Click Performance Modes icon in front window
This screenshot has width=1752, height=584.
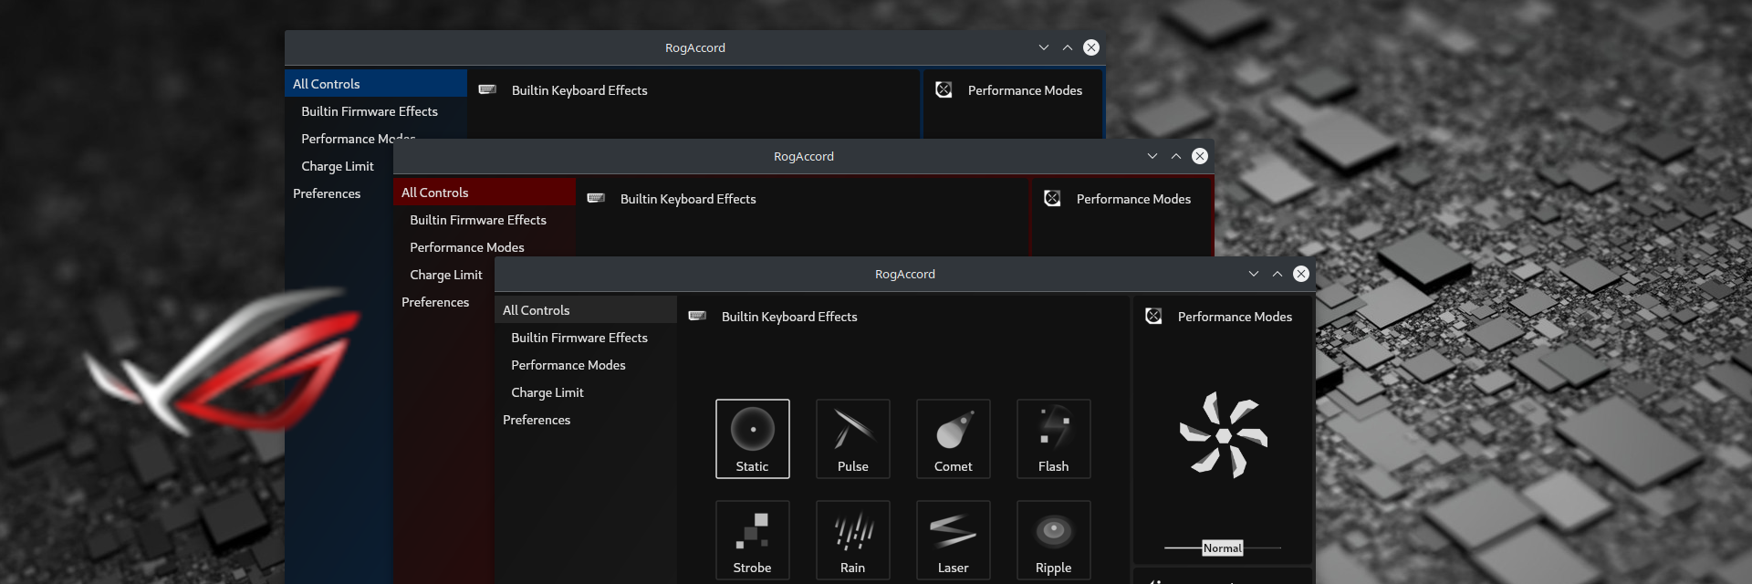1153,316
